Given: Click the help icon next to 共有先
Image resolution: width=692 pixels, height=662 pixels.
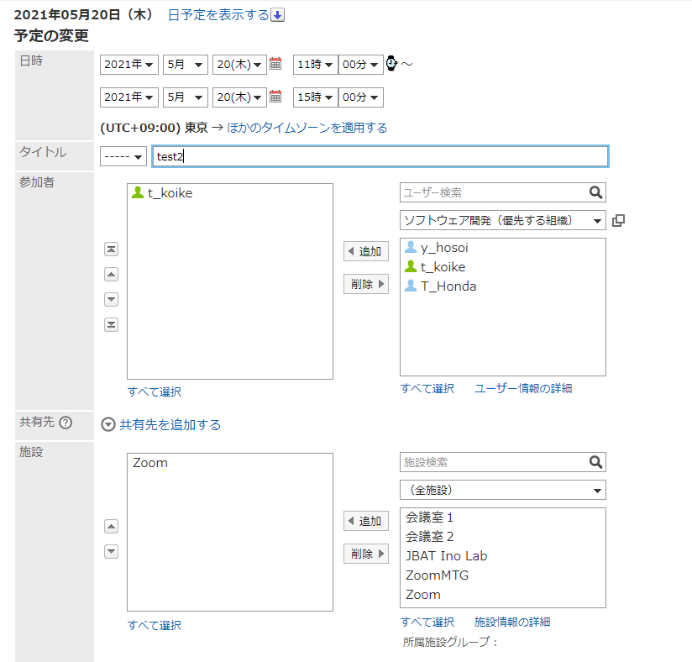Looking at the screenshot, I should click(66, 423).
